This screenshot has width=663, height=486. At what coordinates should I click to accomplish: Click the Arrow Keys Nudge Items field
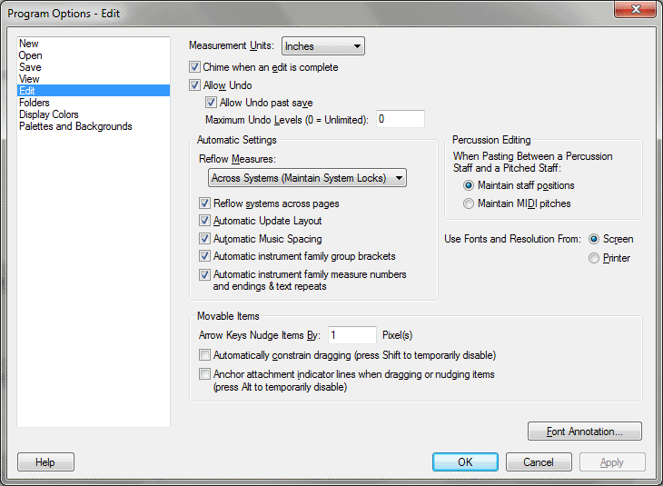pyautogui.click(x=352, y=335)
